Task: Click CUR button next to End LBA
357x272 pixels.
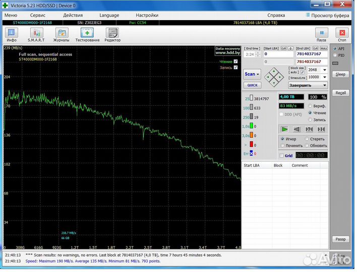Action: point(315,48)
